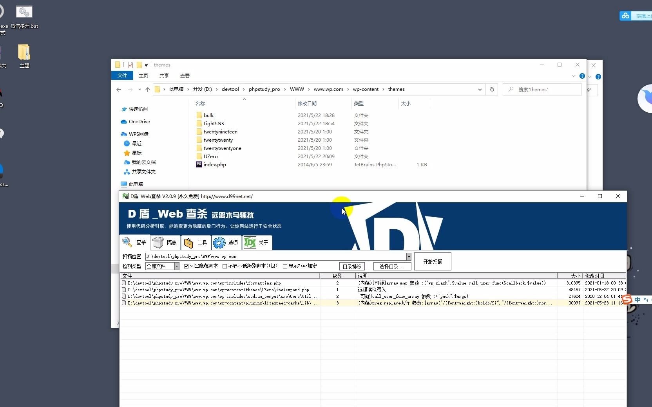The height and width of the screenshot is (407, 652).
Task: Open 星标 under WPS网盘
Action: coord(133,153)
